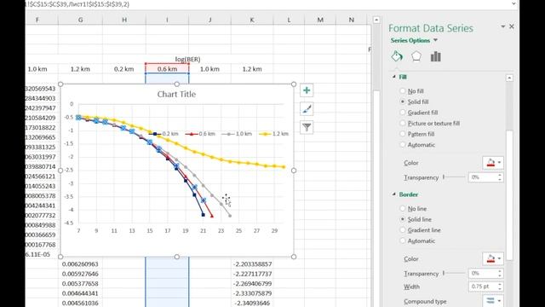Select the 0.6 km legend entry

point(200,134)
